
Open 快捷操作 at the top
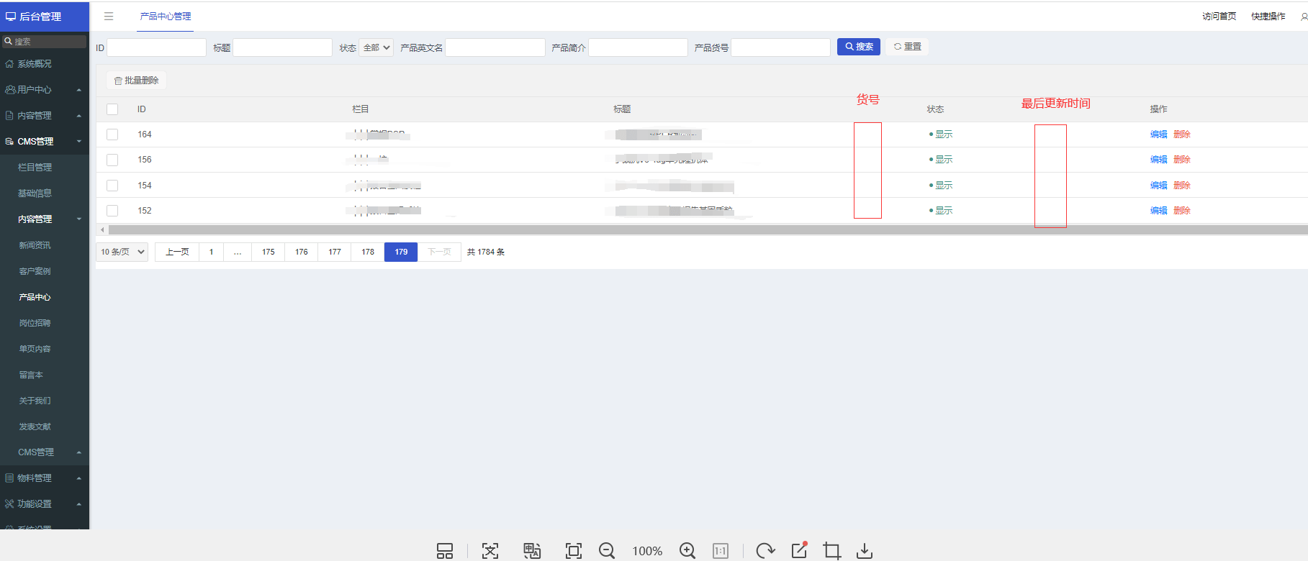tap(1268, 17)
